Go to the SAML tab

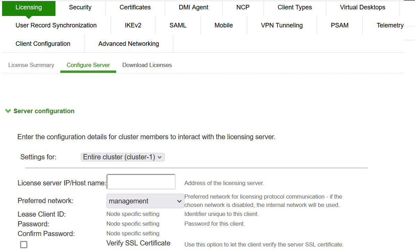[178, 25]
